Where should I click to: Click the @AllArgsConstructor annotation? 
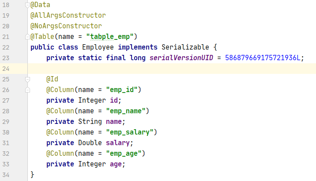tap(68, 15)
